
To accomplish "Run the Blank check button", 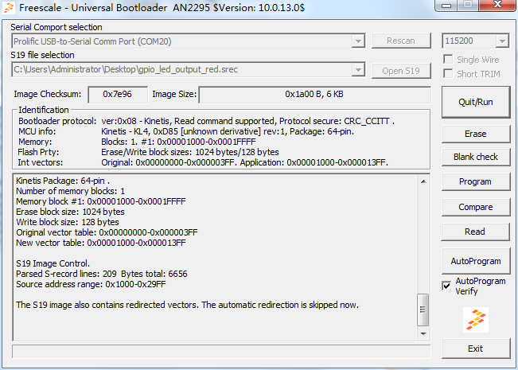I will click(x=476, y=157).
